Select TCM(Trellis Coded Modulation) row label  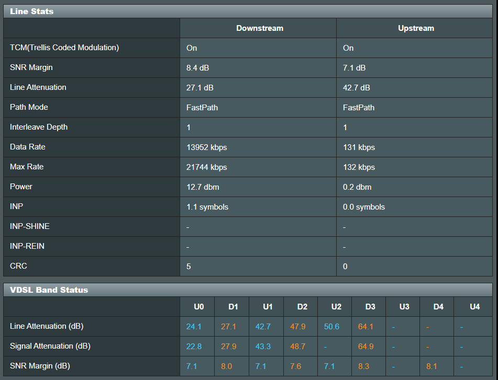64,48
